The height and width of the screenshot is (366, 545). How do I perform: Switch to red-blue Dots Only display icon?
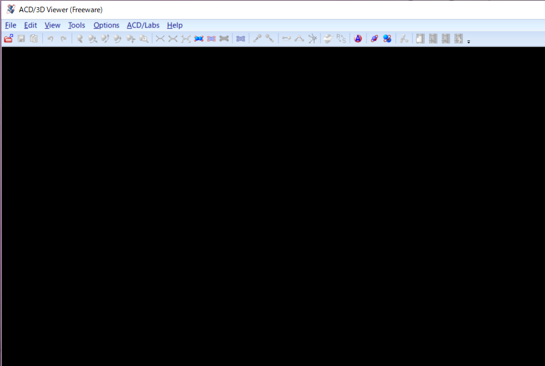coord(211,38)
